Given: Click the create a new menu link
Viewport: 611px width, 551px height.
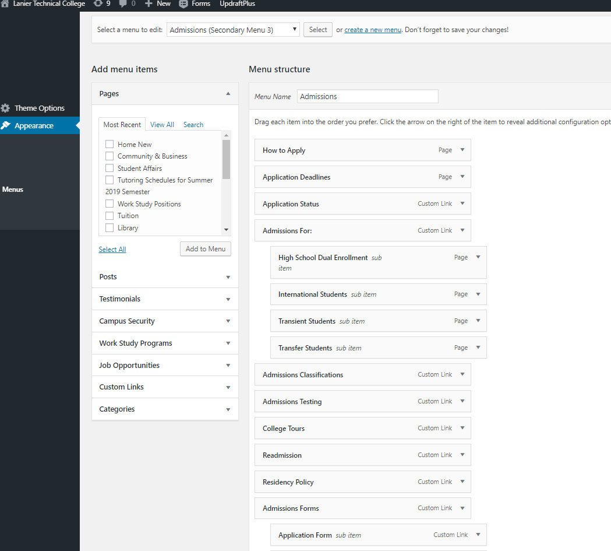Looking at the screenshot, I should (x=373, y=30).
